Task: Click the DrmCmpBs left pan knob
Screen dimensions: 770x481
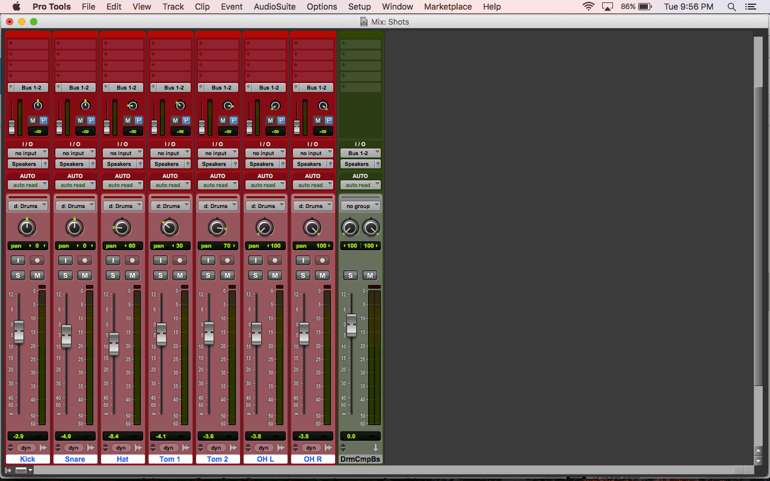Action: (x=350, y=228)
